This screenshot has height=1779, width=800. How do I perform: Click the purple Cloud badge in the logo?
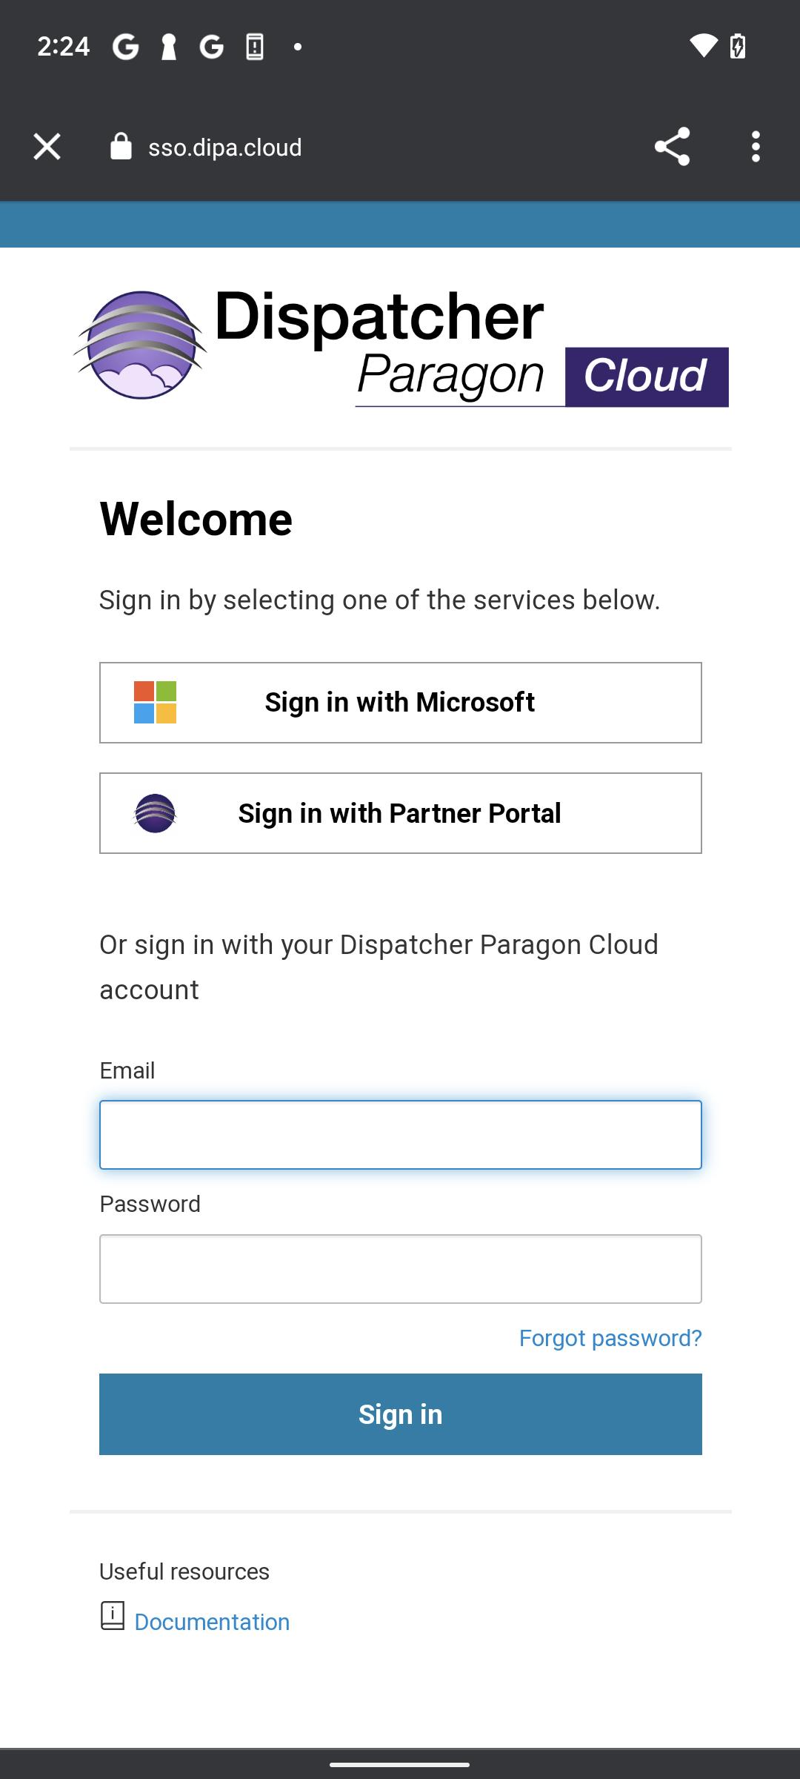(x=647, y=377)
